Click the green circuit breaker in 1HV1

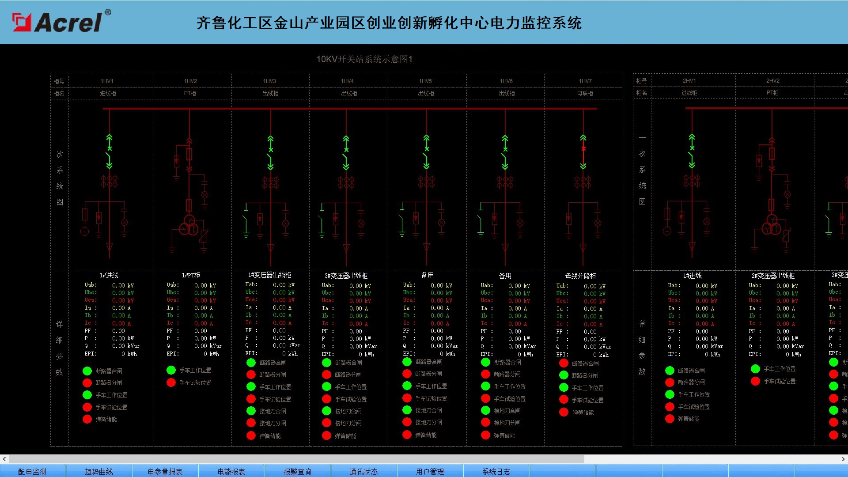(x=109, y=151)
